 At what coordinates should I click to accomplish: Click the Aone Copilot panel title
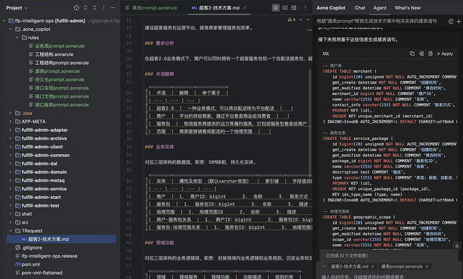pos(331,8)
